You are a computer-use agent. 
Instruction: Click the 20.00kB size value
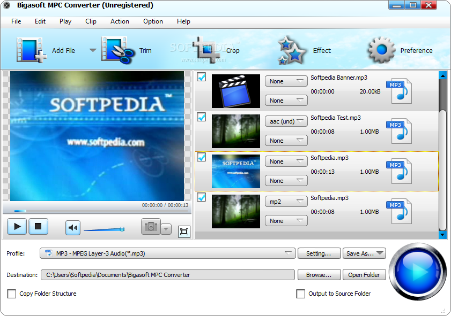click(370, 91)
